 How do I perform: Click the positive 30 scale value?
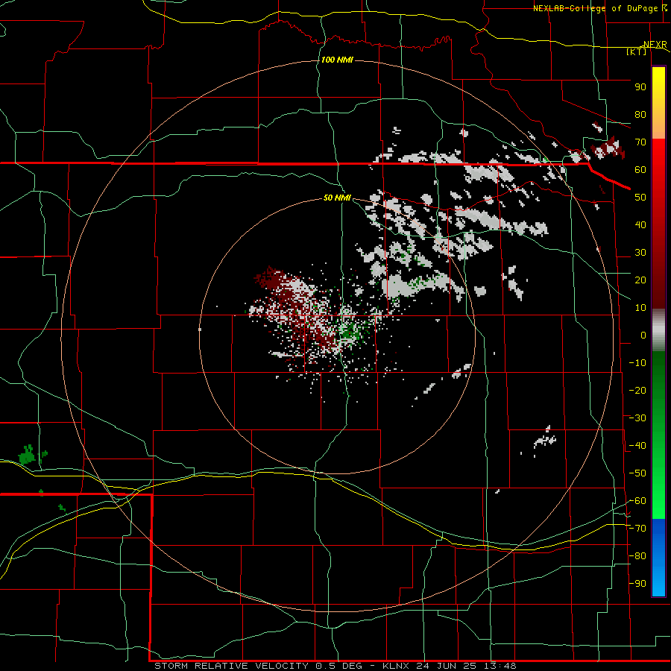click(x=640, y=253)
